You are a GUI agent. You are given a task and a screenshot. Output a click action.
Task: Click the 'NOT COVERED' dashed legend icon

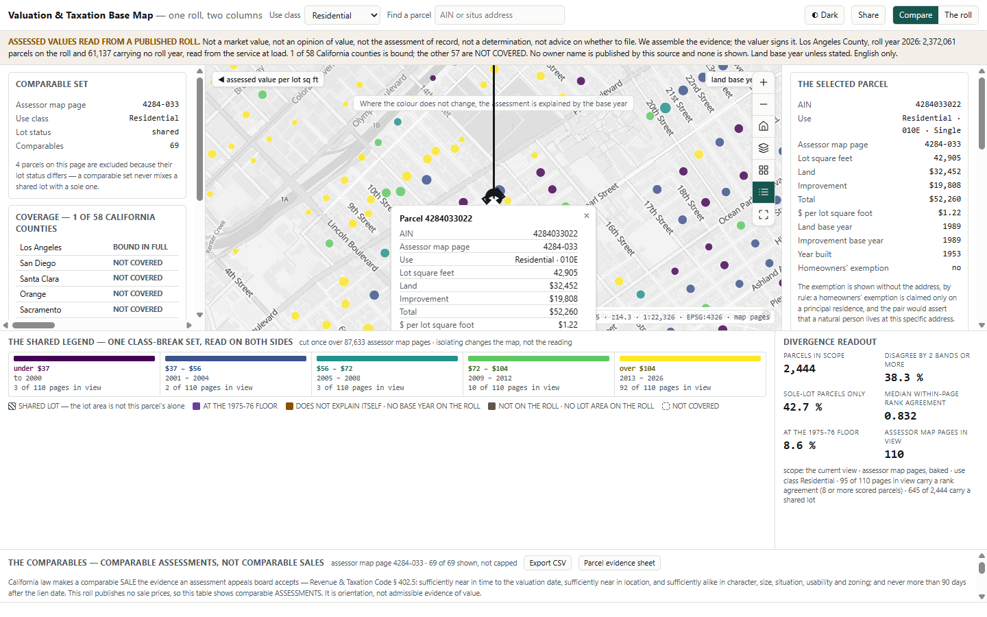click(x=666, y=407)
